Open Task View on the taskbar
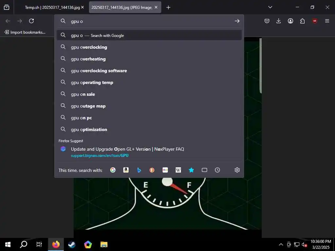This screenshot has width=335, height=251. coord(39,244)
